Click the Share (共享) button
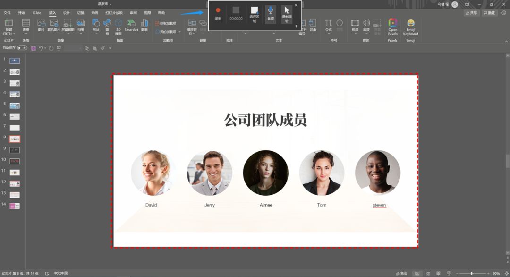The image size is (510, 277). pyautogui.click(x=471, y=13)
